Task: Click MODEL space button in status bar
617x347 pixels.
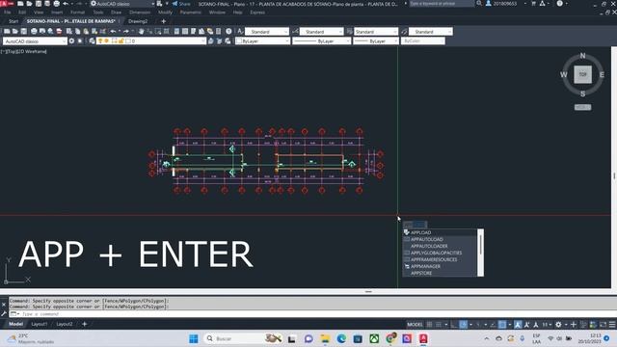Action: (415, 325)
